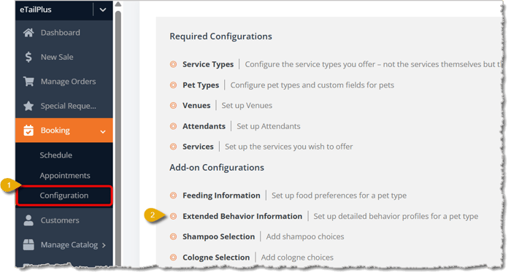Click the Customers person icon
The width and height of the screenshot is (511, 275).
[x=28, y=220]
